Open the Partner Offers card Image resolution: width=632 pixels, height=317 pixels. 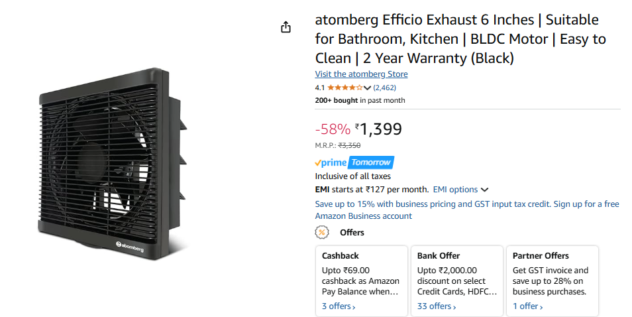click(553, 281)
